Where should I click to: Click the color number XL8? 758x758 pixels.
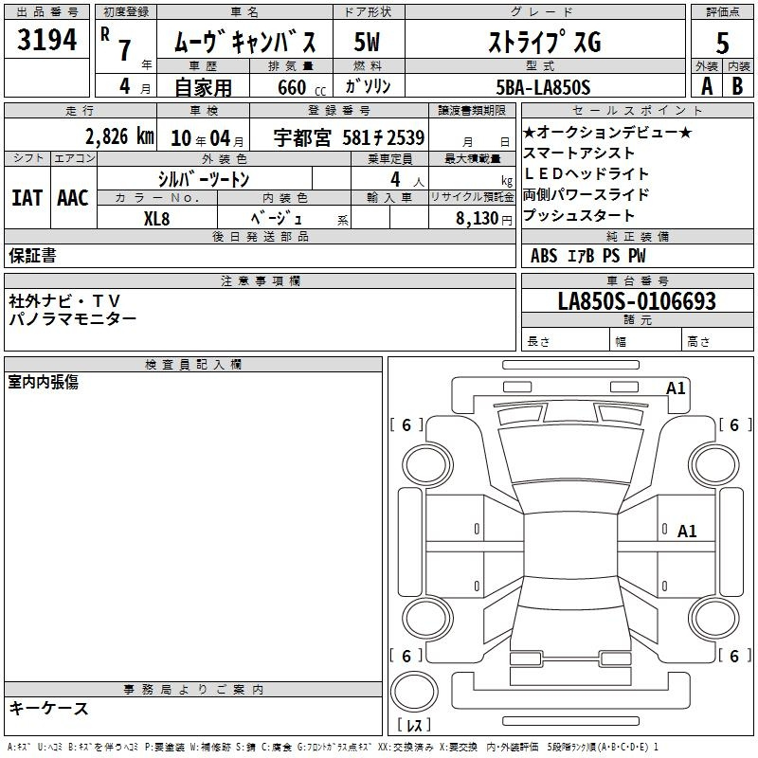click(157, 217)
